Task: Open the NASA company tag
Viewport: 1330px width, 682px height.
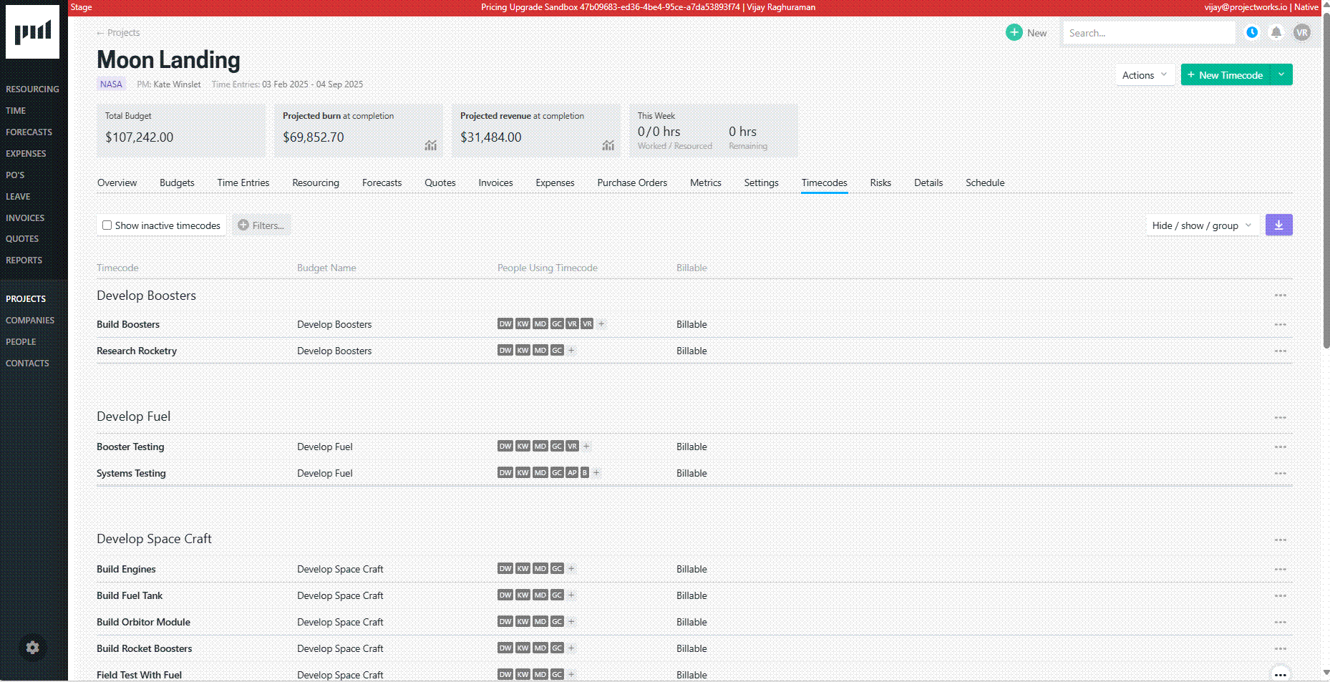Action: pos(111,84)
